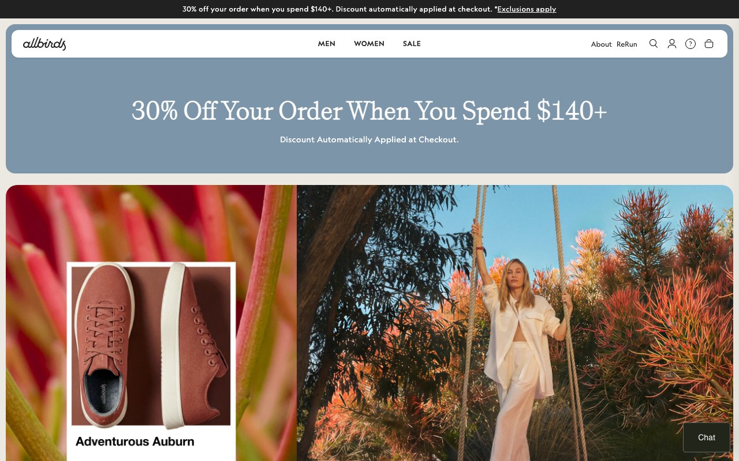
Task: Click the Adventurous Auburn caption text
Action: click(135, 442)
